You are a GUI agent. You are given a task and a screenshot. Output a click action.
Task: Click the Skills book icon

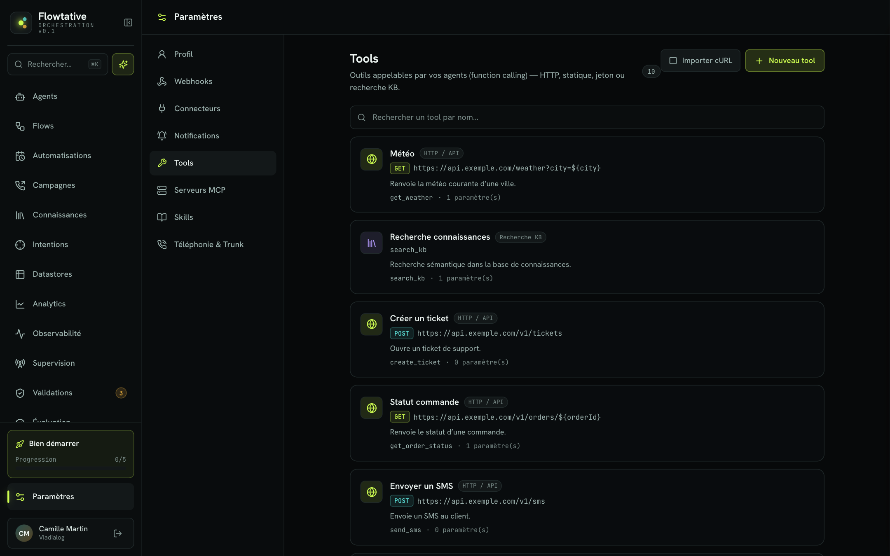coord(162,217)
